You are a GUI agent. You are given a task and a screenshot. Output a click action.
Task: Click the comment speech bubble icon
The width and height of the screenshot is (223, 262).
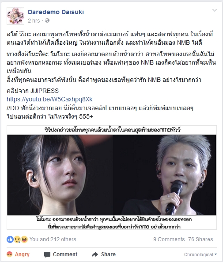[x=47, y=254]
